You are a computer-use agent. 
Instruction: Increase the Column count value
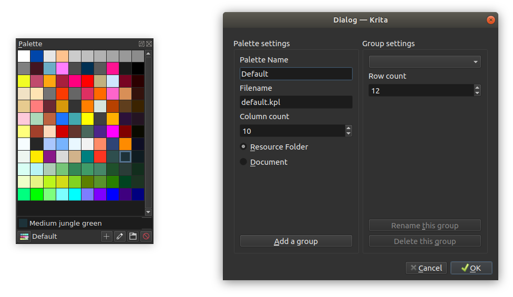[348, 128]
